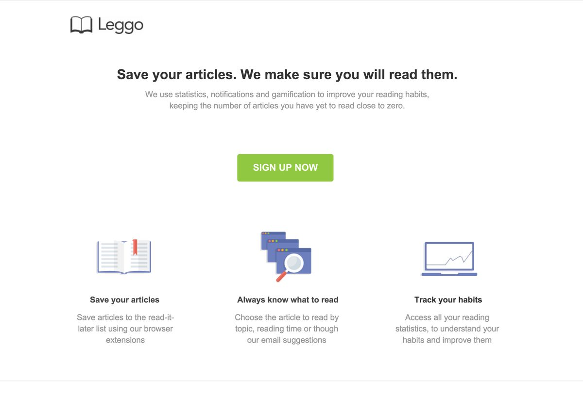This screenshot has height=397, width=583.
Task: Select the browser extensions description text
Action: coord(125,329)
